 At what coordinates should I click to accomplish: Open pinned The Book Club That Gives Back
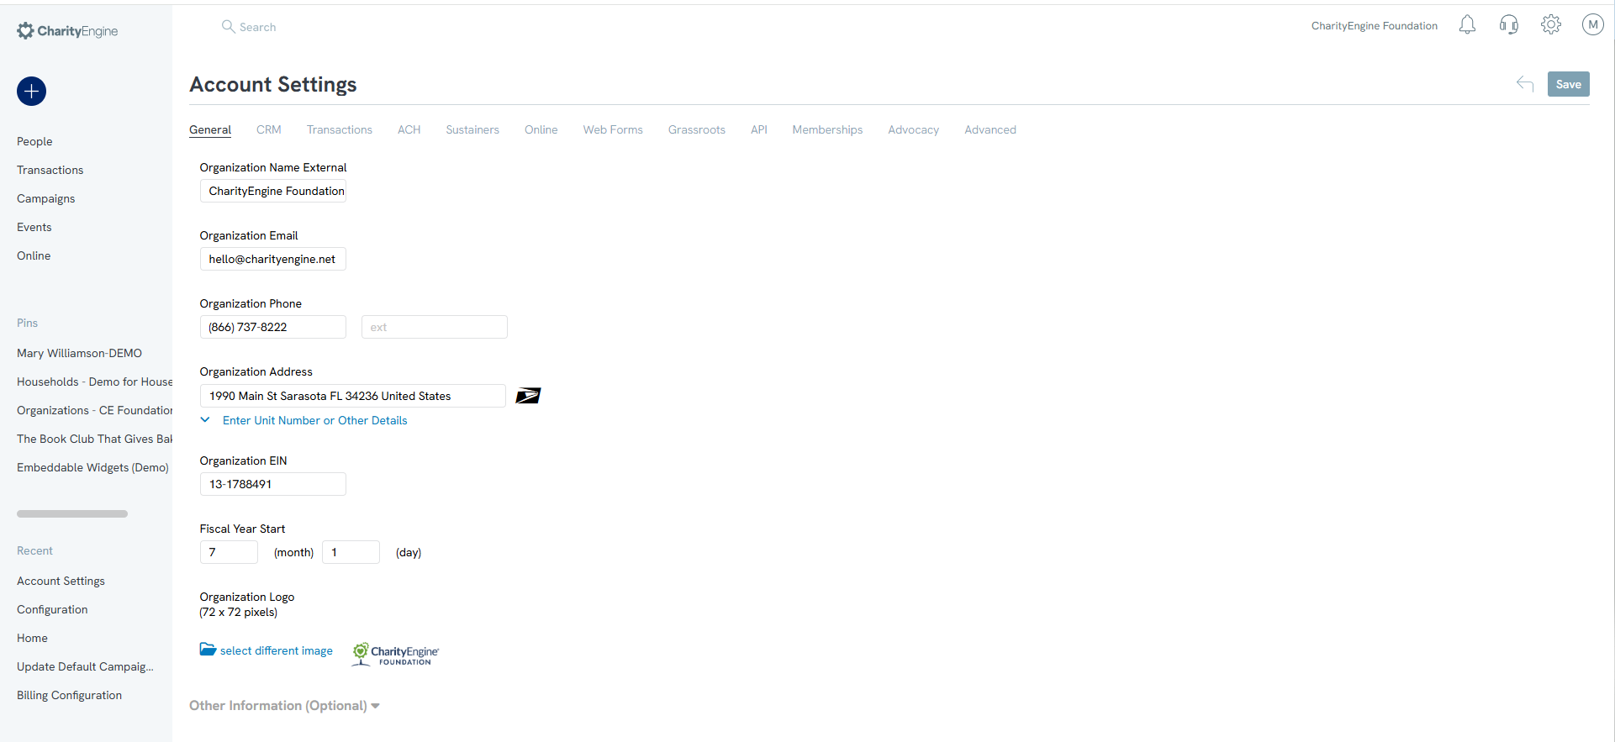pos(94,439)
